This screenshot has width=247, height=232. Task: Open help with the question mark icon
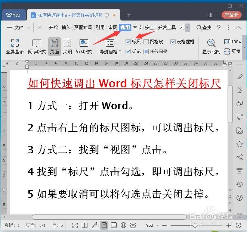pos(219,28)
